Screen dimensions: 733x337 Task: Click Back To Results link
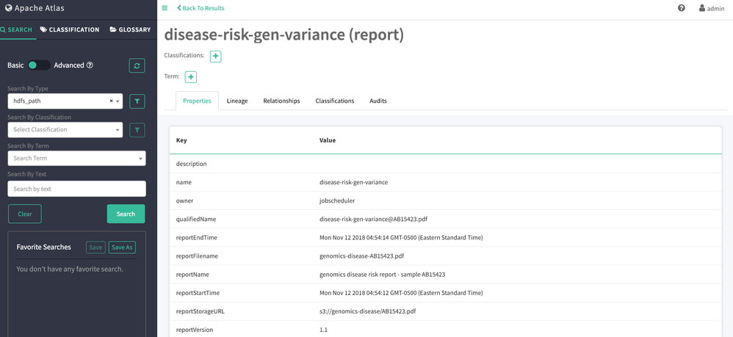point(201,8)
